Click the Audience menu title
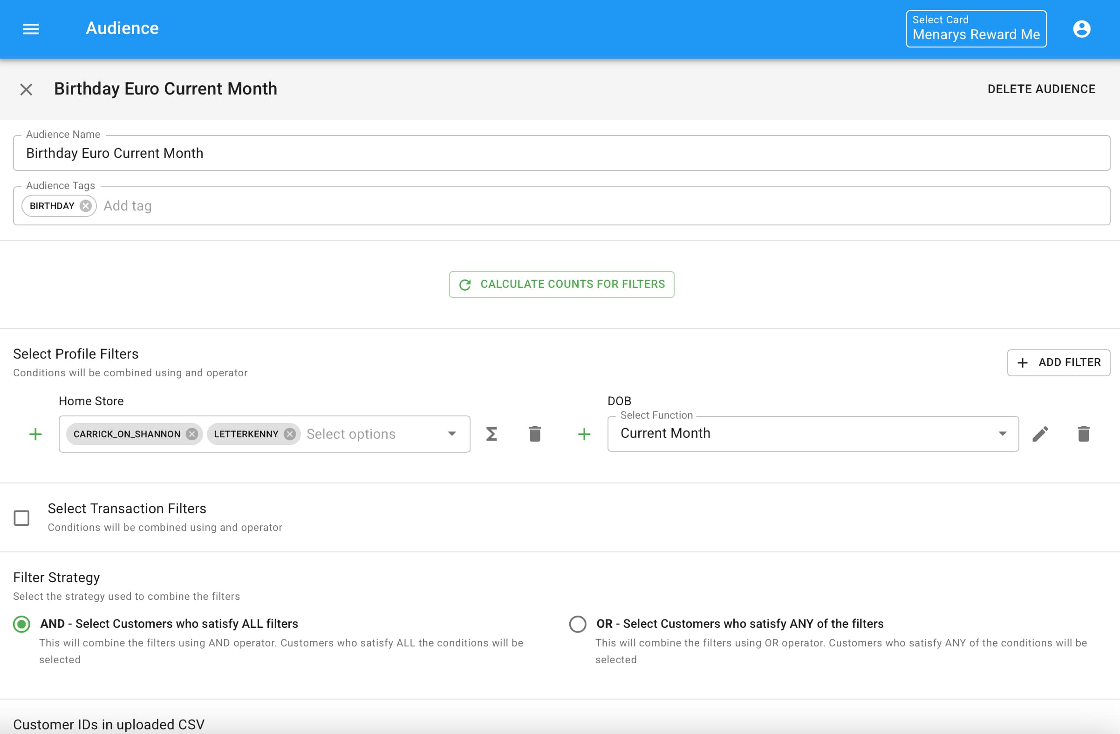This screenshot has width=1120, height=734. (x=122, y=29)
